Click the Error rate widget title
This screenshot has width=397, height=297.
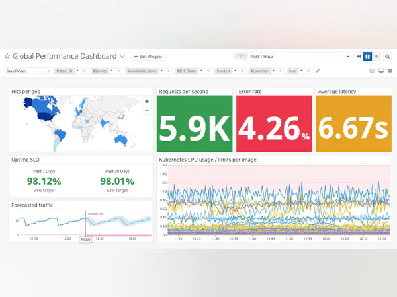click(250, 92)
